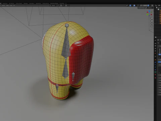Click the viewport zoom magnifier button
This screenshot has width=161, height=121.
(152, 18)
